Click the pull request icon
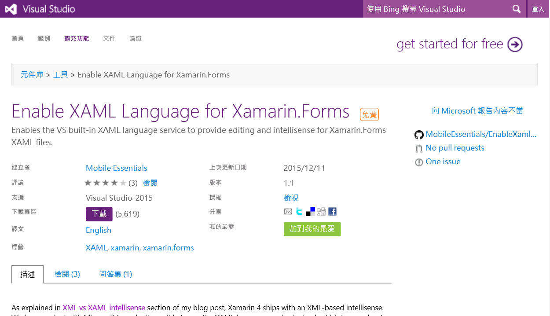The width and height of the screenshot is (550, 316). pos(419,148)
